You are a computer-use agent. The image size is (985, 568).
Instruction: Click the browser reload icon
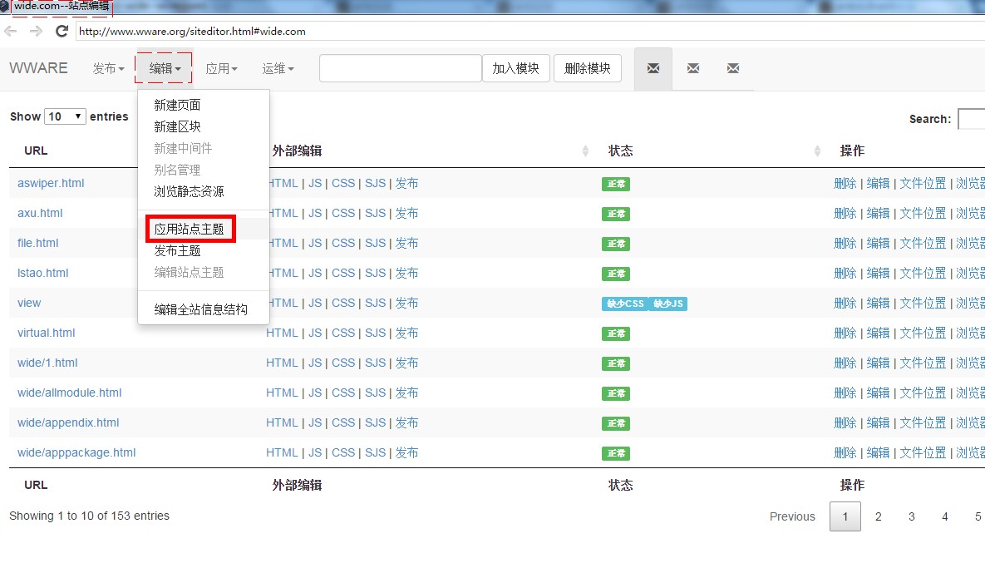[x=62, y=32]
